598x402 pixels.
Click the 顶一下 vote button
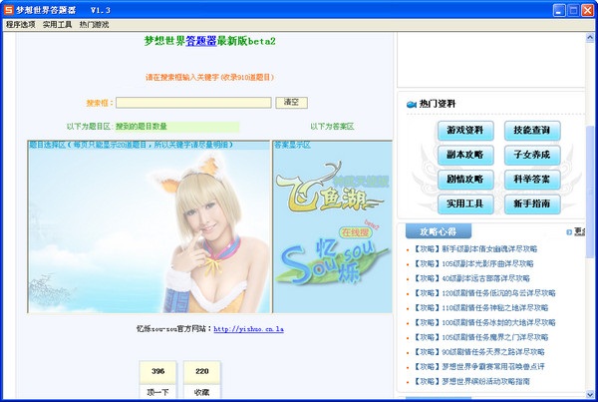157,392
